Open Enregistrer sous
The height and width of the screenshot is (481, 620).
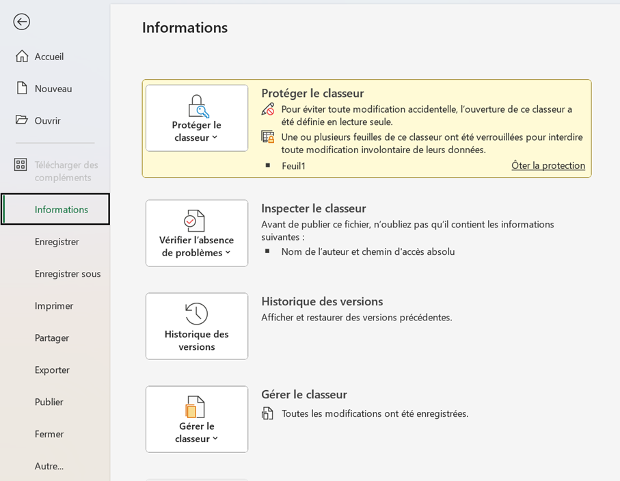(x=55, y=273)
